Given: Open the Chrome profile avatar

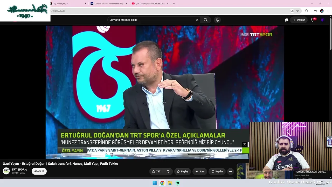Looking at the screenshot, I should 322,11.
